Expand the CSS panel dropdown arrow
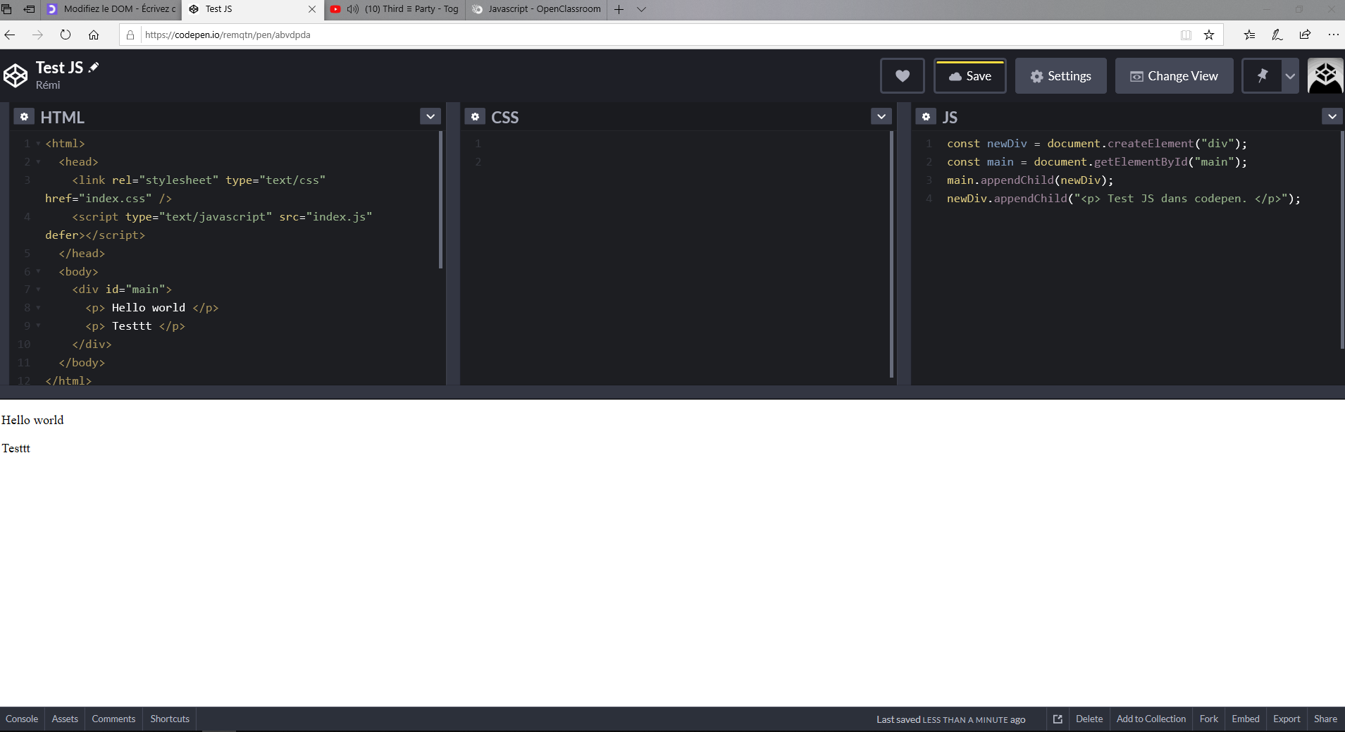Viewport: 1345px width, 732px height. click(x=881, y=116)
